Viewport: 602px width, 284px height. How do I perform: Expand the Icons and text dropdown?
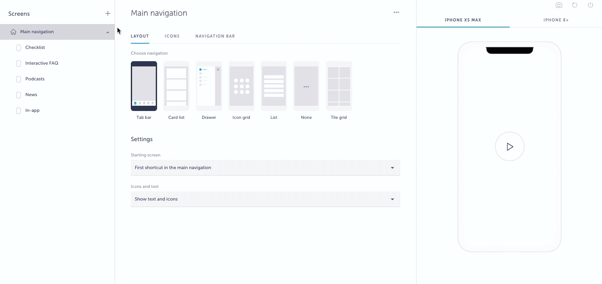(x=265, y=199)
